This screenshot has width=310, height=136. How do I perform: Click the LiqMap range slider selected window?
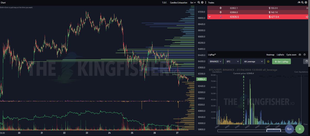(x=274, y=130)
